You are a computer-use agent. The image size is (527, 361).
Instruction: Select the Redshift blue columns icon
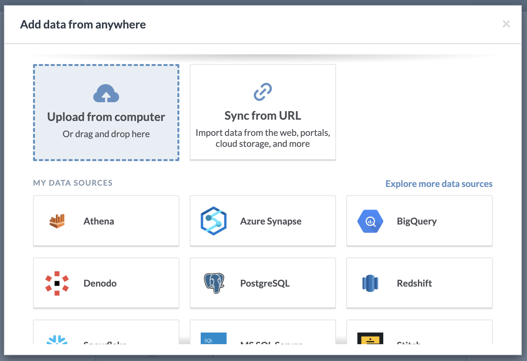(370, 283)
